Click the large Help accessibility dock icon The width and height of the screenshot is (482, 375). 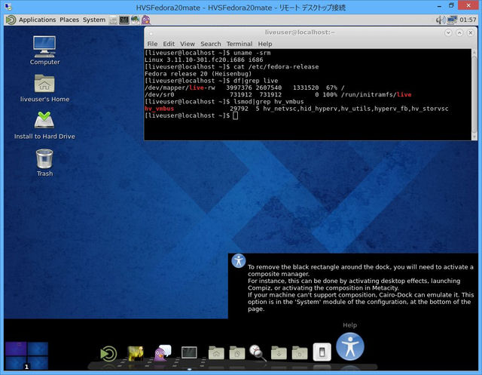coord(349,346)
